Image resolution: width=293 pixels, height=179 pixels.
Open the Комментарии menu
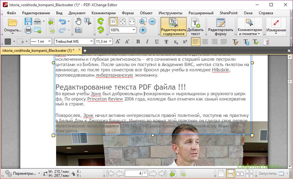tap(104, 13)
